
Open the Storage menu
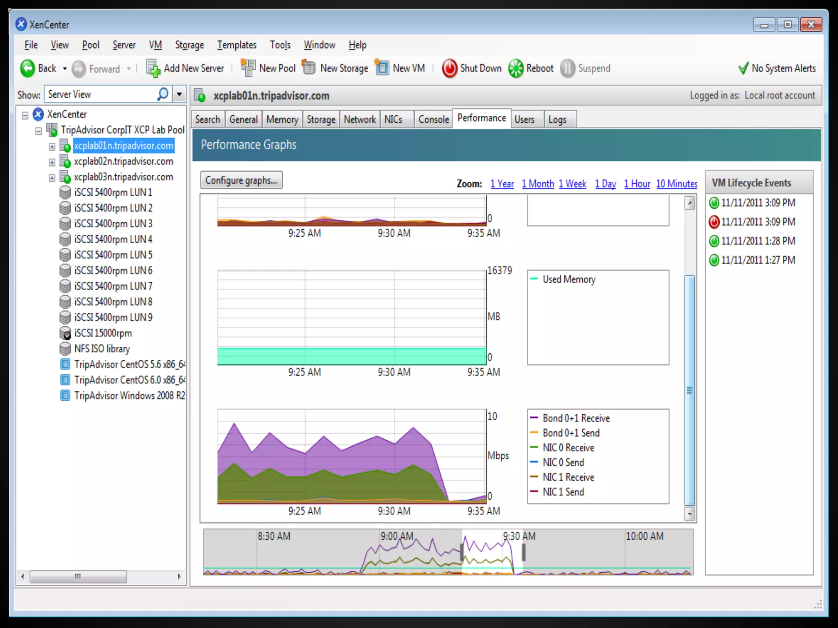click(x=189, y=45)
